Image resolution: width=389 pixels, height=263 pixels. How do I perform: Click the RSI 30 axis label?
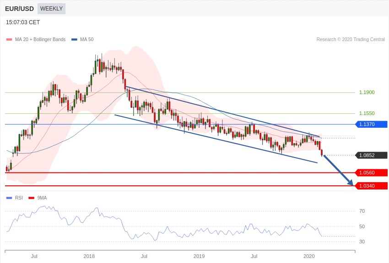(362, 242)
